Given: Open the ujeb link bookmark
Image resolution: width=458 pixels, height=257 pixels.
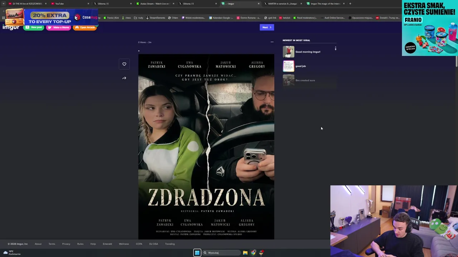Looking at the screenshot, I should 270,18.
